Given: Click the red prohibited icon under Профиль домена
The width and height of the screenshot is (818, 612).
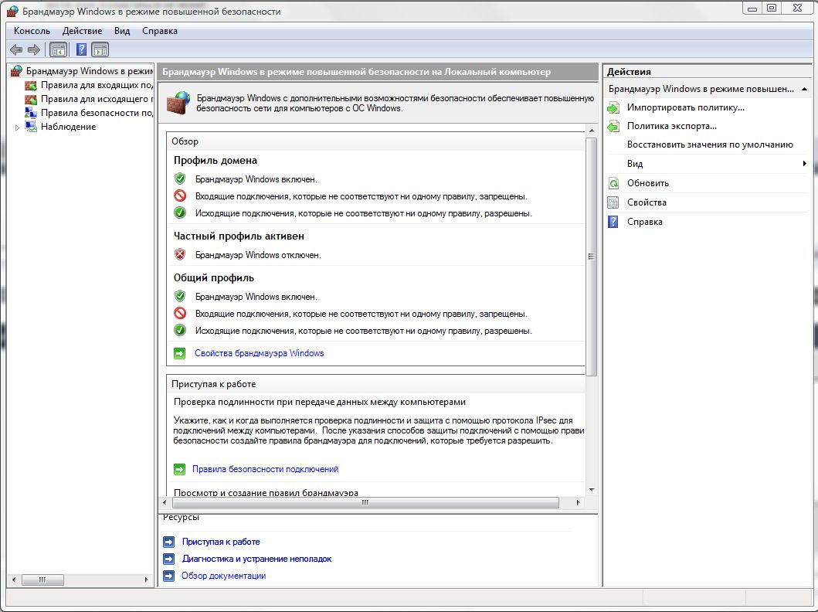Looking at the screenshot, I should click(x=180, y=196).
